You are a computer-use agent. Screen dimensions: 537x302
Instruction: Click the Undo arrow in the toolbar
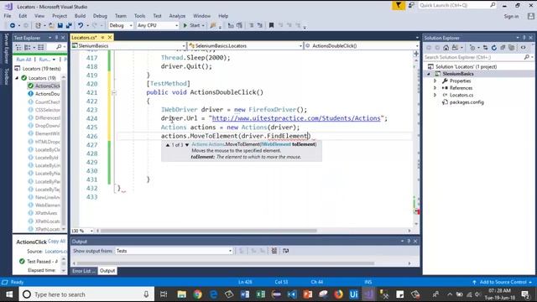click(81, 25)
